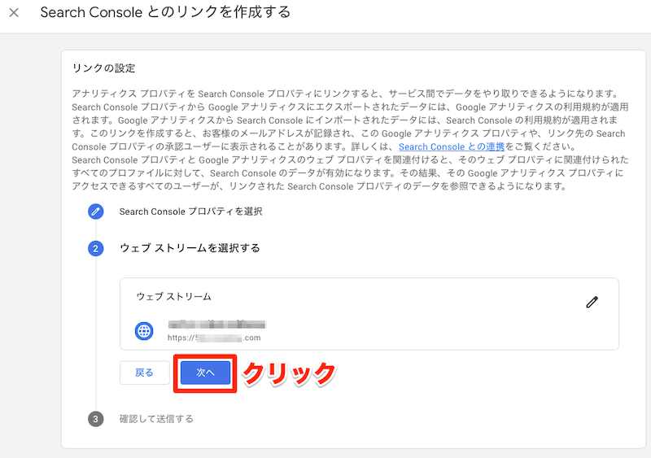651x458 pixels.
Task: Expand the 'ウェブ ストリームを選択する' step
Action: point(190,248)
